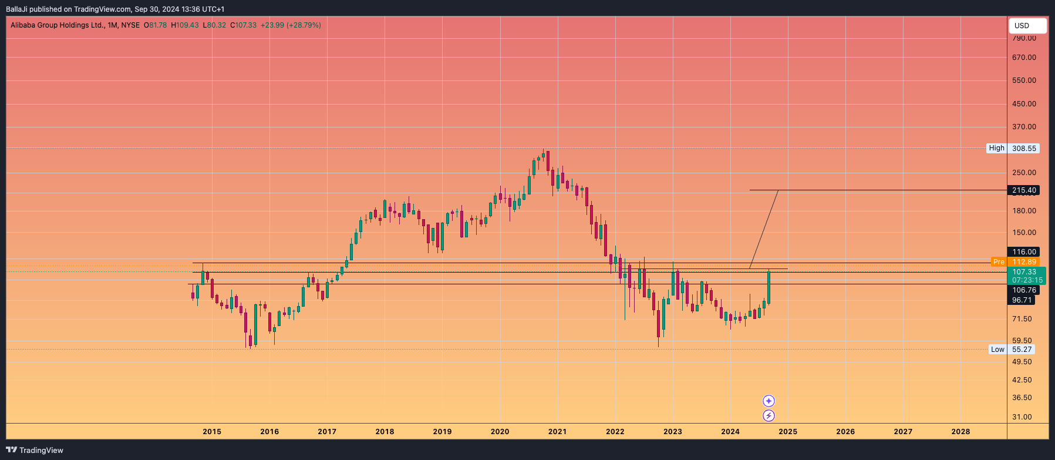
Task: Click the 59.50 price axis label
Action: click(1022, 341)
